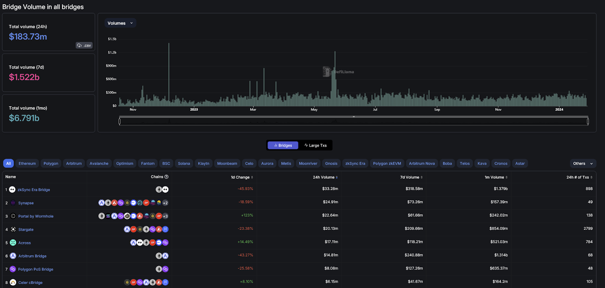Switch to the Large Txs view tab

315,146
